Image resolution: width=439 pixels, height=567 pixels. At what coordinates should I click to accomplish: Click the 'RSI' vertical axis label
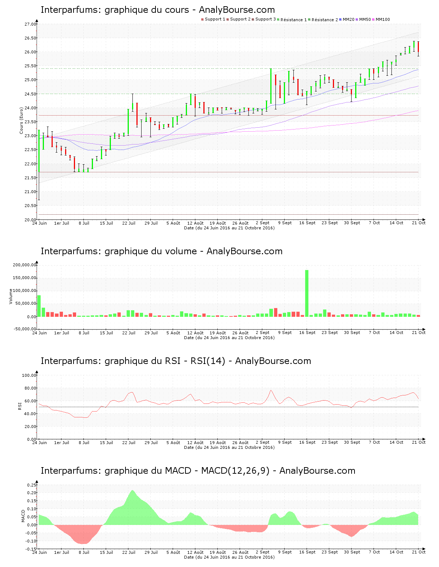click(20, 406)
